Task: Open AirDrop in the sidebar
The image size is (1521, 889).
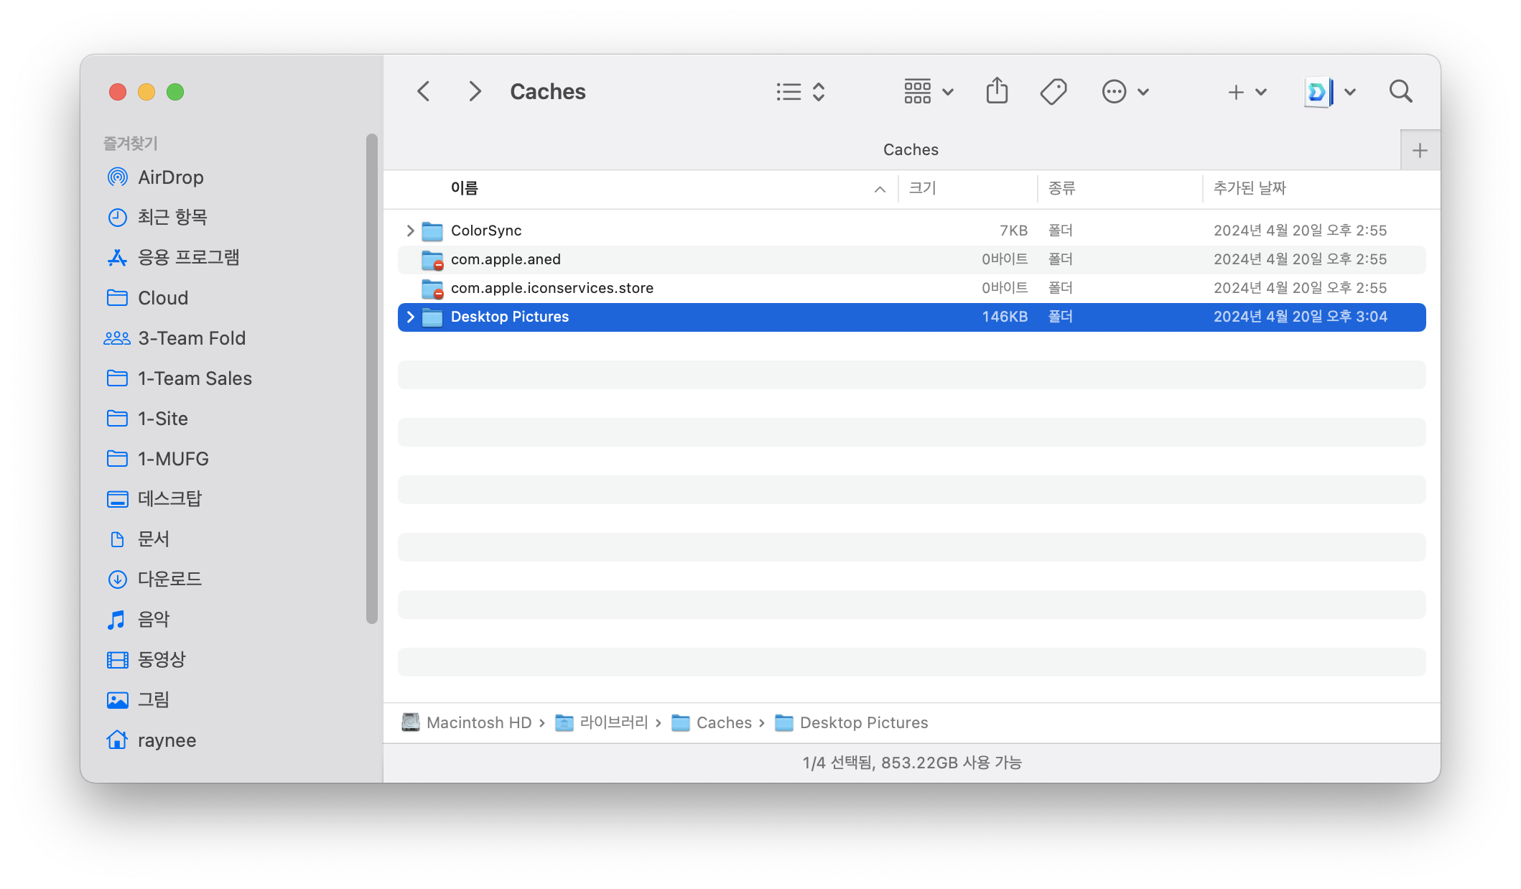Action: tap(170, 177)
